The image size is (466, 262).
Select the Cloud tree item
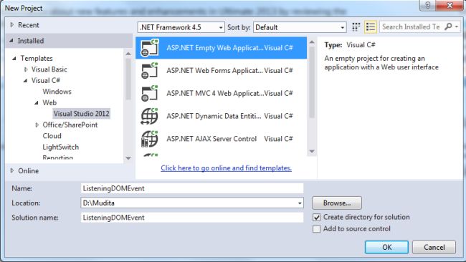[52, 136]
